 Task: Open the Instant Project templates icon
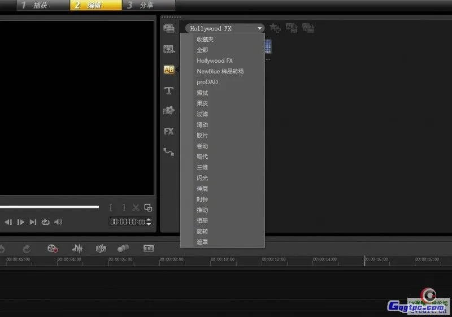click(x=168, y=49)
